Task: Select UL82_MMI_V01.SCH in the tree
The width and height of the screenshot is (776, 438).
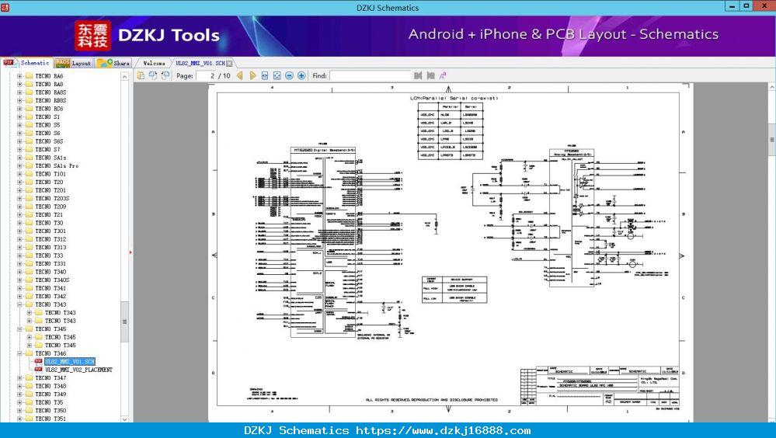Action: 70,362
